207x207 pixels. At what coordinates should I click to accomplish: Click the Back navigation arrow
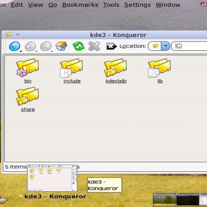(x=30, y=46)
